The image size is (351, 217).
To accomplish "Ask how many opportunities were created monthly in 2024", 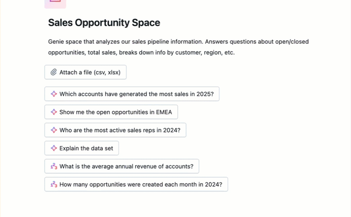I will [141, 184].
